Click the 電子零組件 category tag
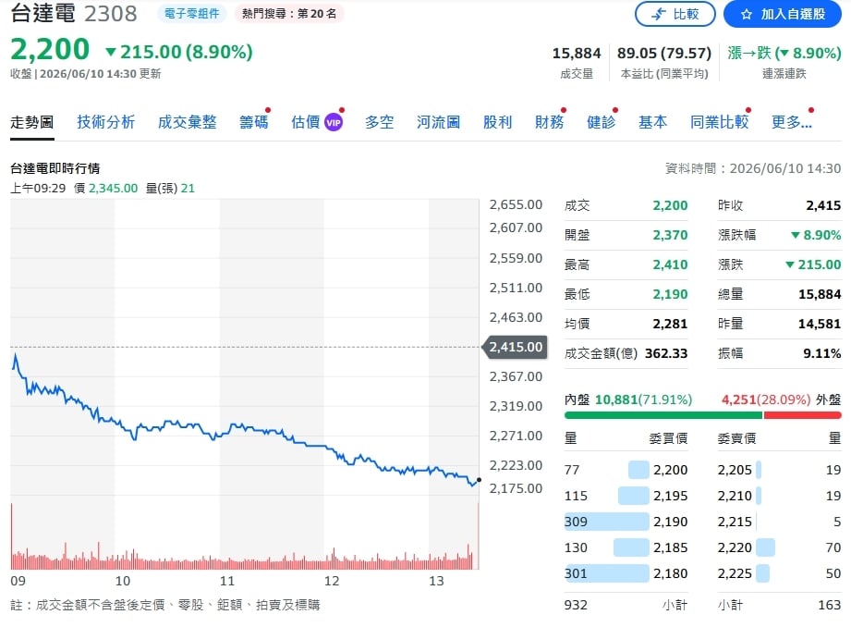Viewport: 851px width, 627px height. [x=192, y=14]
